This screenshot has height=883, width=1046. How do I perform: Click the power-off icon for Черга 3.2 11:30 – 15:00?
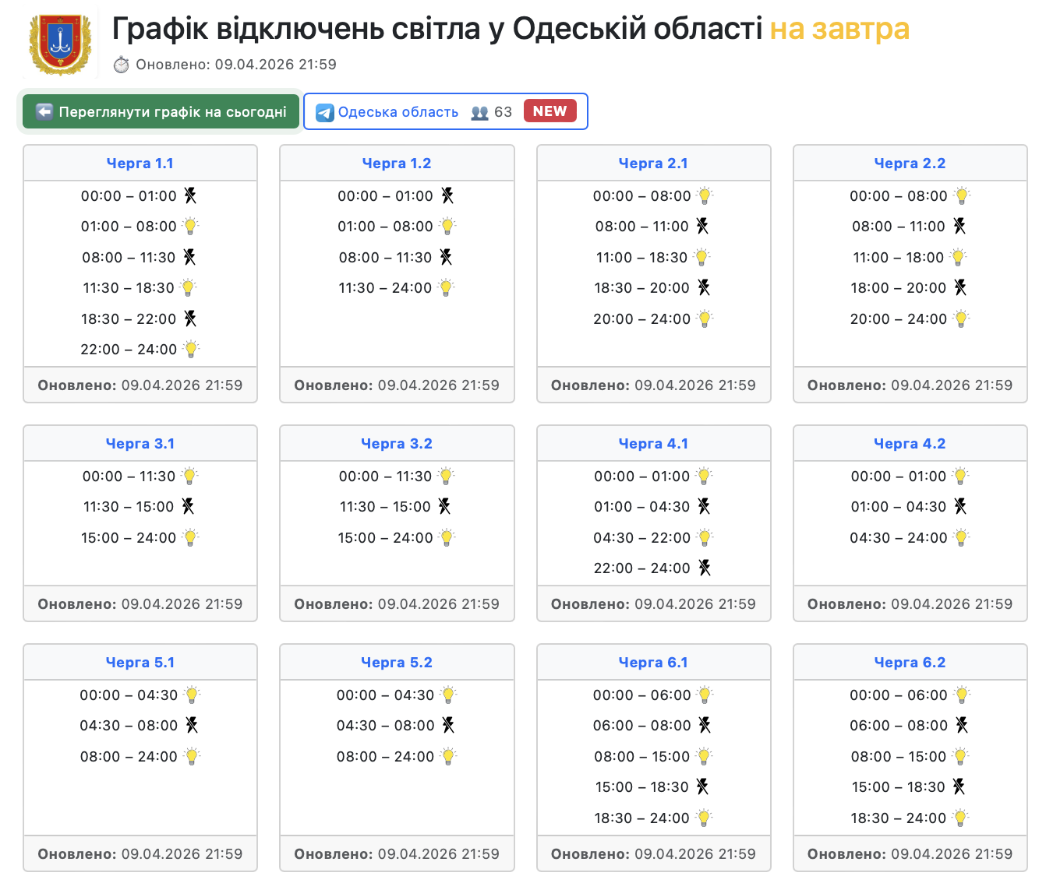pyautogui.click(x=444, y=507)
